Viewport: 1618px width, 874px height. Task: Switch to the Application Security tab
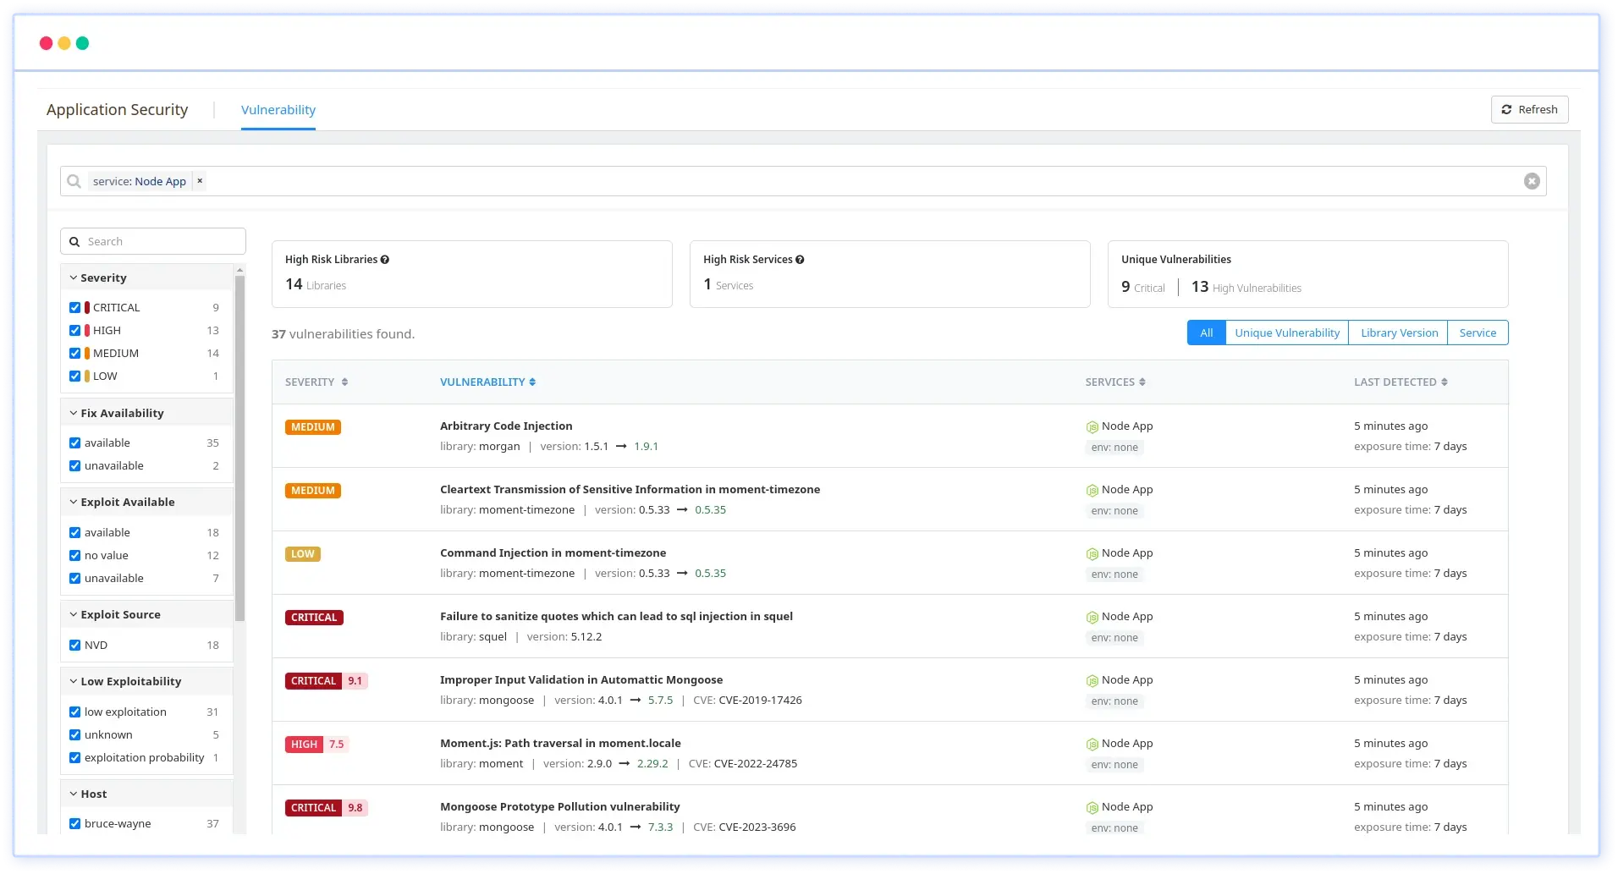tap(117, 109)
